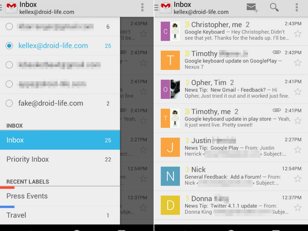Tap kellex@droid-life.com address in right header
Screen dimensions: 308x231
(201, 12)
